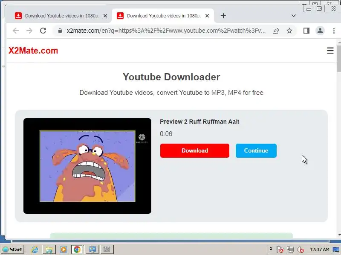Screen dimensions: 341x255
Task: Open Chrome side panel
Action: pyautogui.click(x=306, y=31)
